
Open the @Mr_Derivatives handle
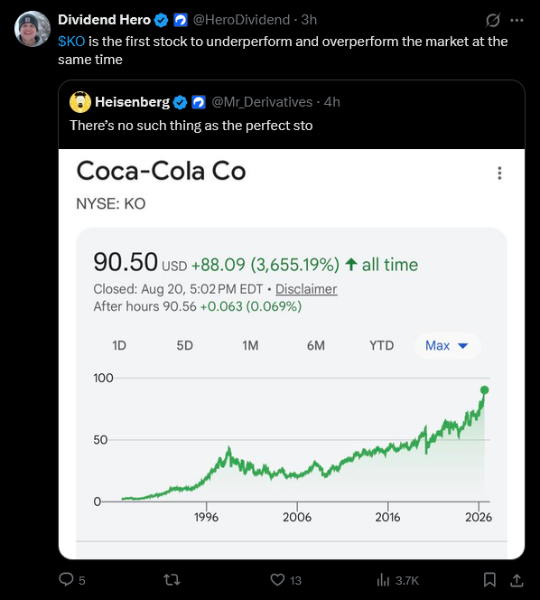(x=262, y=102)
